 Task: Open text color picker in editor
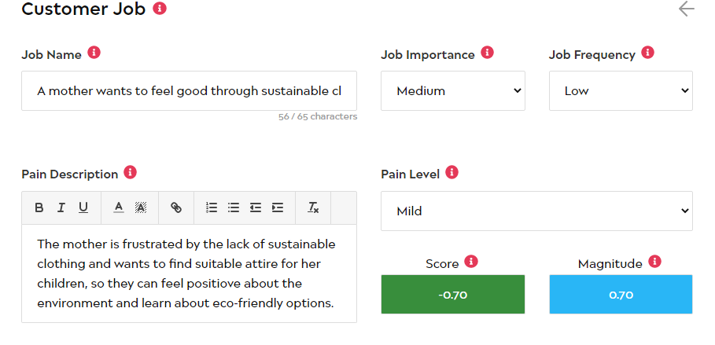tap(119, 207)
